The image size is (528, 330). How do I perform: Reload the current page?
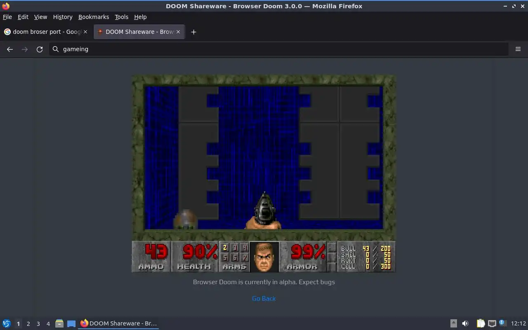[x=40, y=49]
